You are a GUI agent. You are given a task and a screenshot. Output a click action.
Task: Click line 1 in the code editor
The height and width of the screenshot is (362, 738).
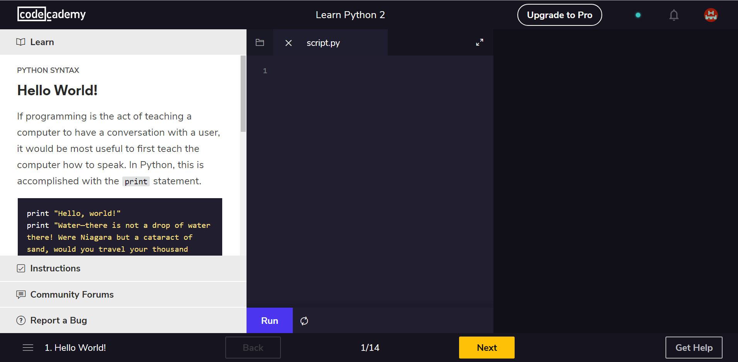[382, 71]
